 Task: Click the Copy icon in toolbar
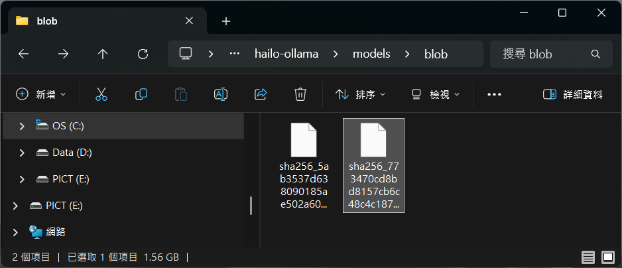pyautogui.click(x=141, y=94)
